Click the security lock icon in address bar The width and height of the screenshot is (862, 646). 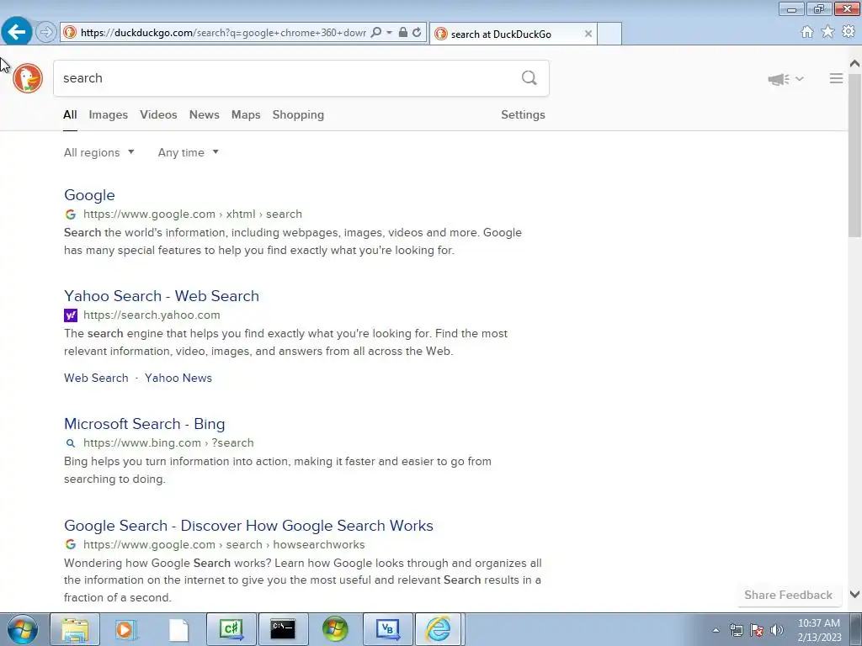(x=403, y=33)
